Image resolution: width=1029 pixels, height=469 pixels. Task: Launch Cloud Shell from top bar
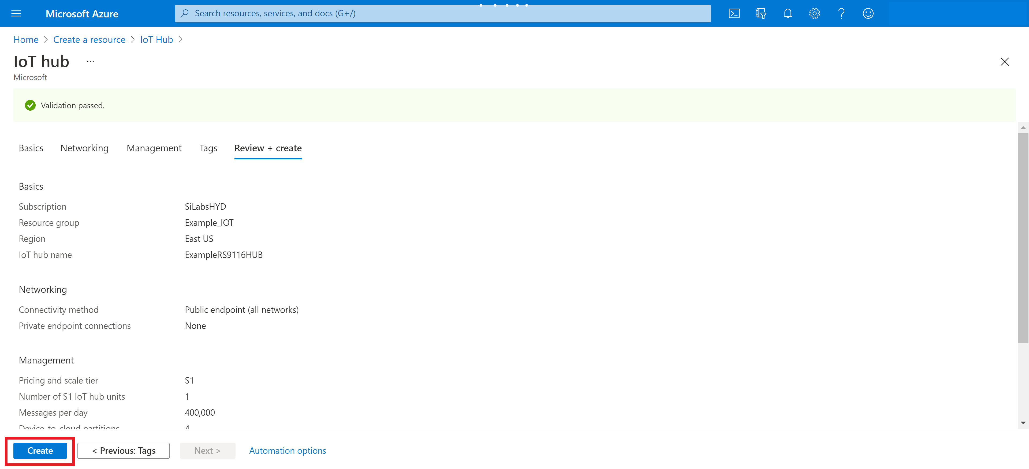(x=734, y=14)
